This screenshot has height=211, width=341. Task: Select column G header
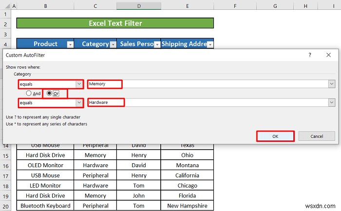pyautogui.click(x=275, y=6)
